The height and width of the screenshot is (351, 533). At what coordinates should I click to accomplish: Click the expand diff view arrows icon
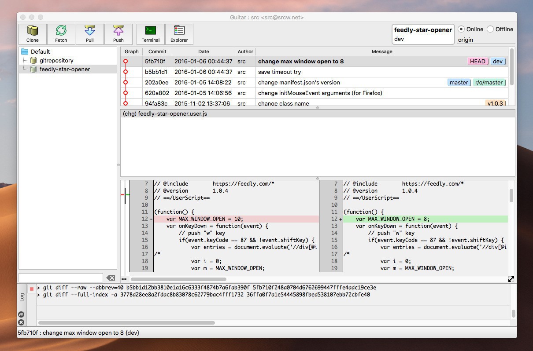511,279
